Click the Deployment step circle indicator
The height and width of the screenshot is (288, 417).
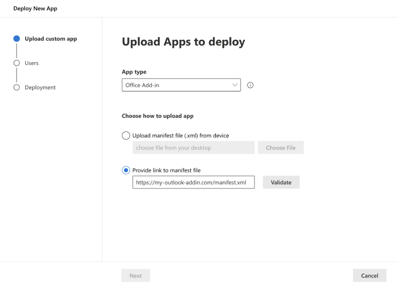click(x=17, y=87)
